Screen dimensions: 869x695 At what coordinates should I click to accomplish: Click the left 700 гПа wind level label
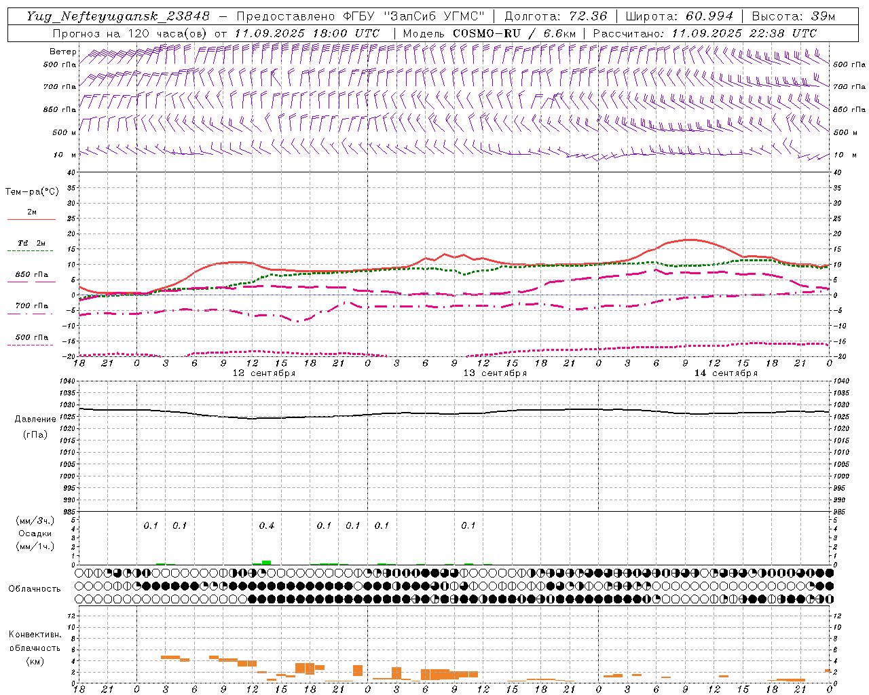point(60,87)
